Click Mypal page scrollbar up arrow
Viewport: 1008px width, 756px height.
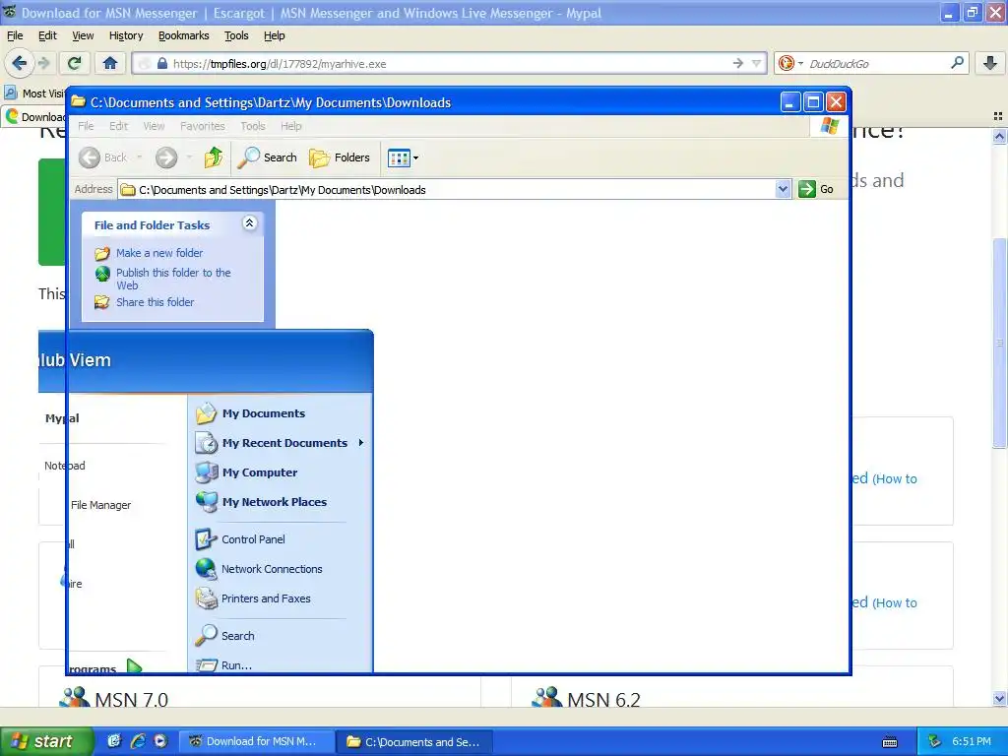tap(999, 136)
